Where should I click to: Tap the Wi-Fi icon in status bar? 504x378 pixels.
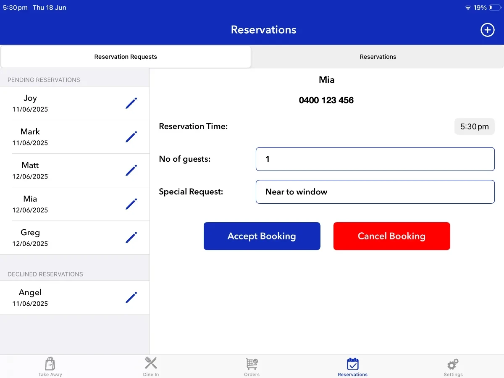coord(468,8)
